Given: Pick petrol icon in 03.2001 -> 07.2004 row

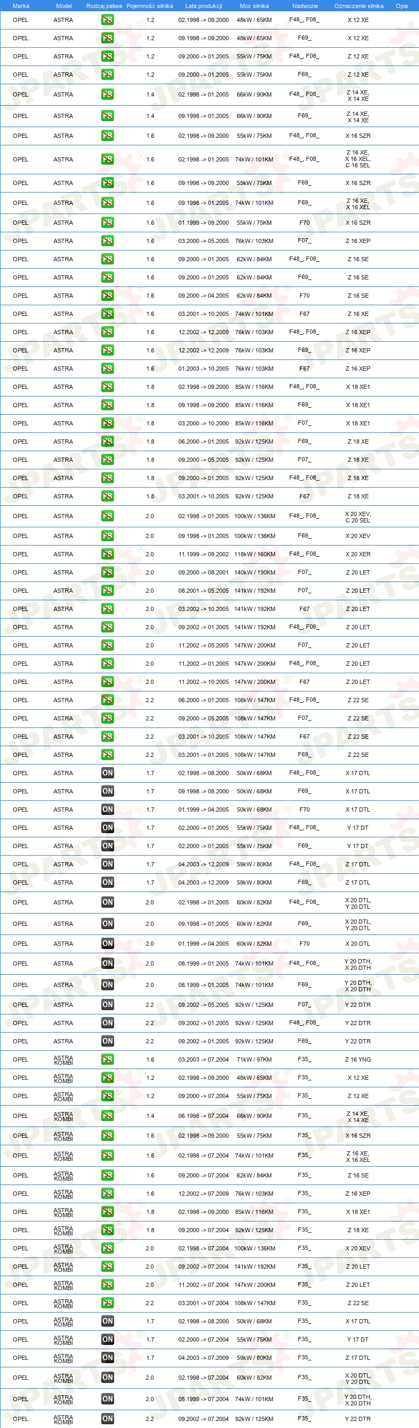Looking at the screenshot, I should click(107, 1302).
